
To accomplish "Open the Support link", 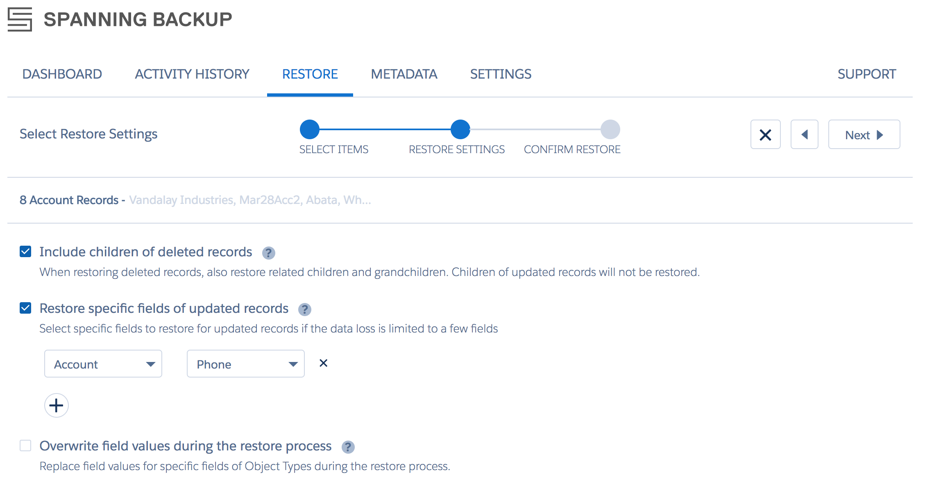I will (x=866, y=74).
